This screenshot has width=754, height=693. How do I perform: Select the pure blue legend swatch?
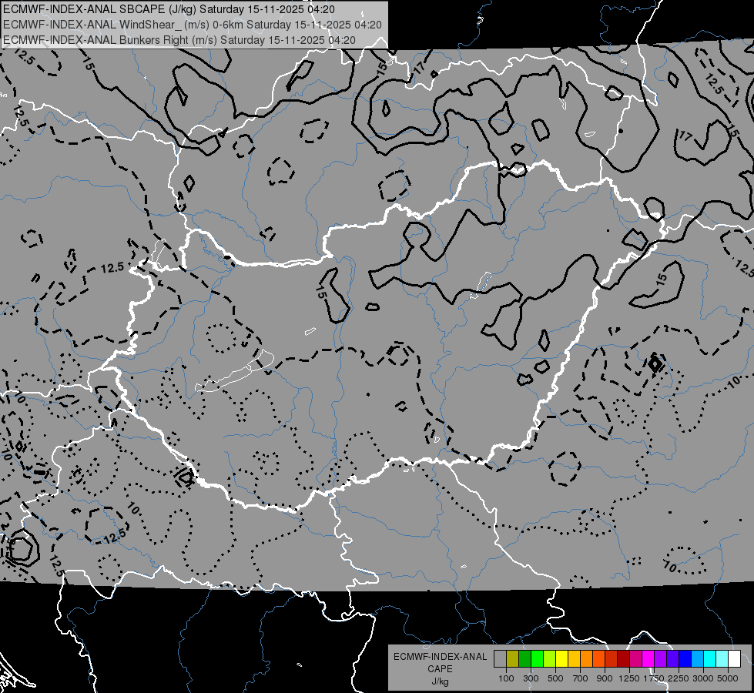[685, 659]
